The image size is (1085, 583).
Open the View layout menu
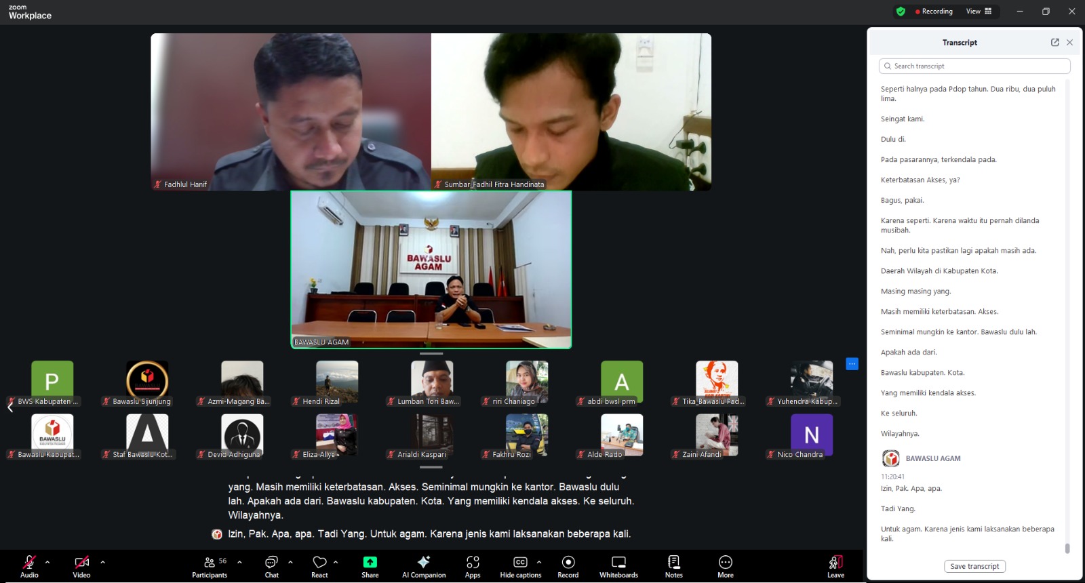[x=979, y=12]
